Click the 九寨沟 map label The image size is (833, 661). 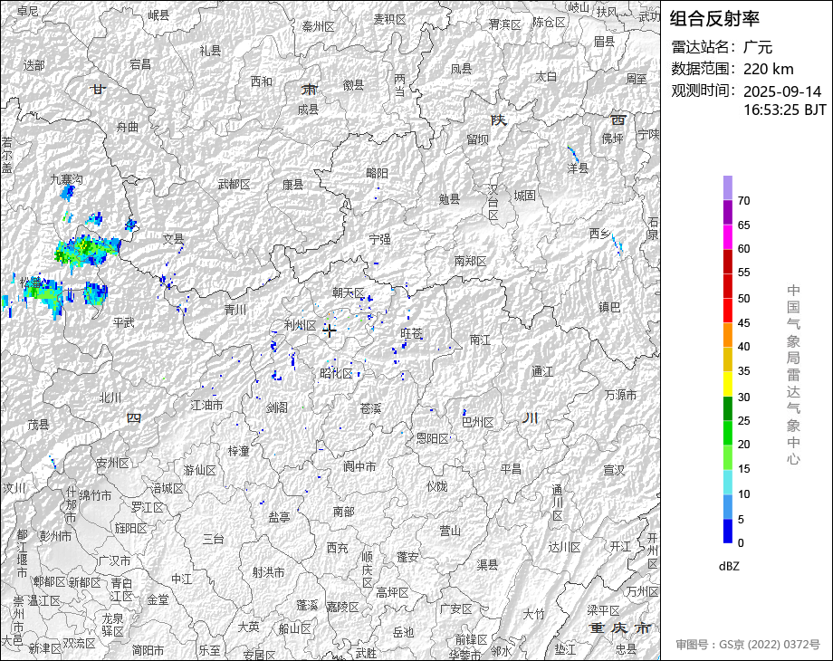point(67,179)
